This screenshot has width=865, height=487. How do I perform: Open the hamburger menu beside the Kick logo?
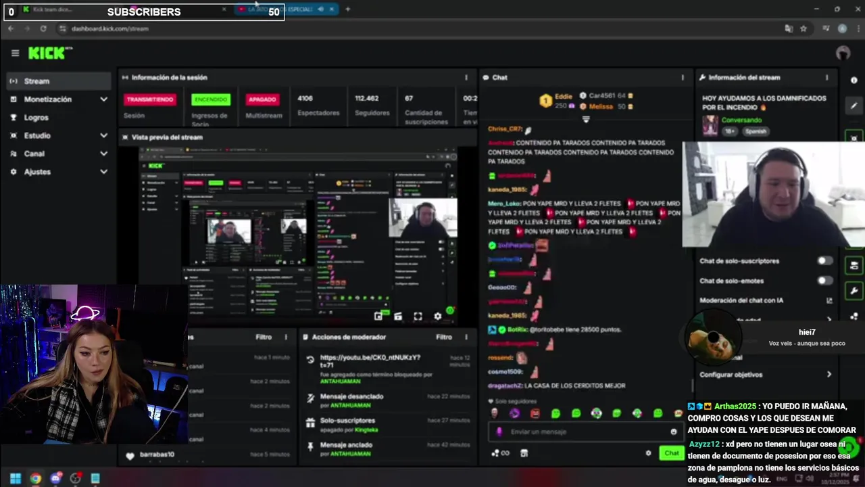15,53
